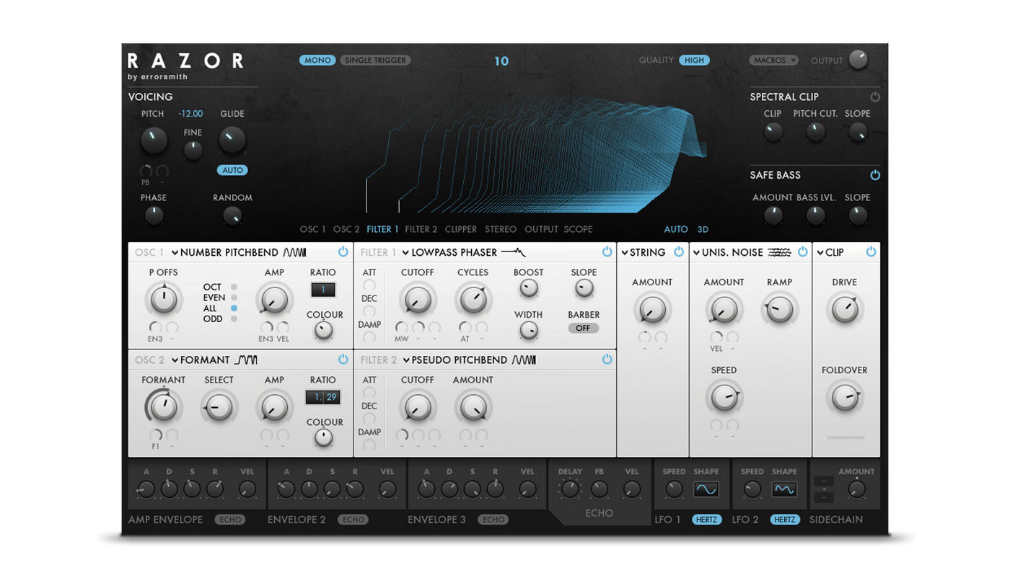This screenshot has height=575, width=1010.
Task: Open Filter 1 Lowpass Phaser dropdown
Action: 449,252
